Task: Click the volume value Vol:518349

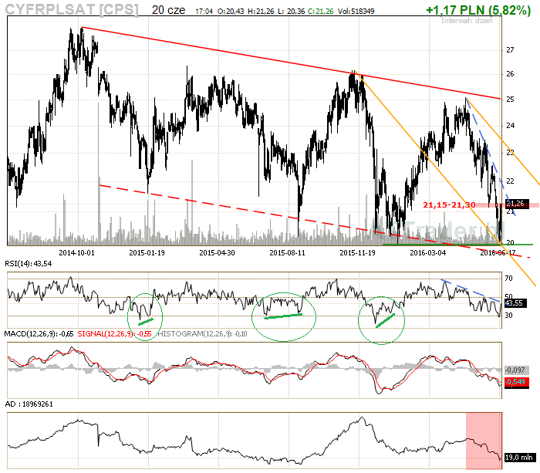Action: (x=356, y=12)
